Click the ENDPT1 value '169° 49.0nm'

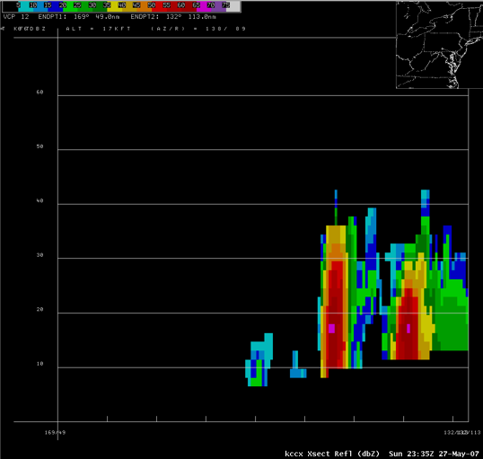(96, 17)
